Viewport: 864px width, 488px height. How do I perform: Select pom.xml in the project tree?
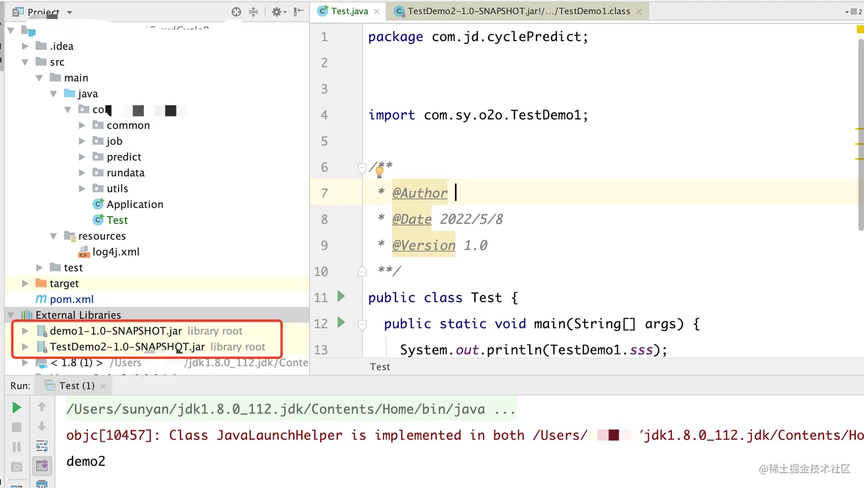(71, 299)
